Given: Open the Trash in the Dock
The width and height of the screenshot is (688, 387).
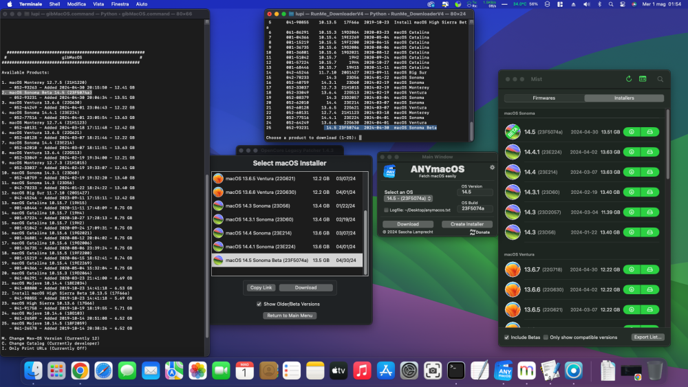Looking at the screenshot, I should click(x=655, y=371).
